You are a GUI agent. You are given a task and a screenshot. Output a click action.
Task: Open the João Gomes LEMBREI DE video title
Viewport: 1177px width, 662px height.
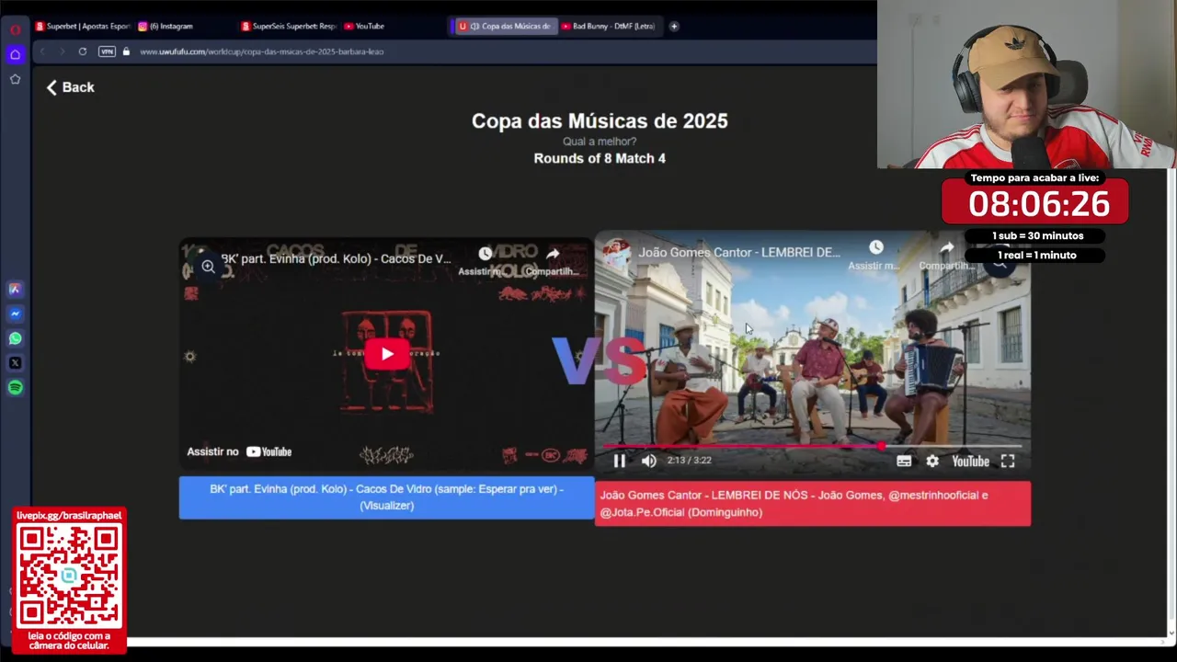coord(739,252)
